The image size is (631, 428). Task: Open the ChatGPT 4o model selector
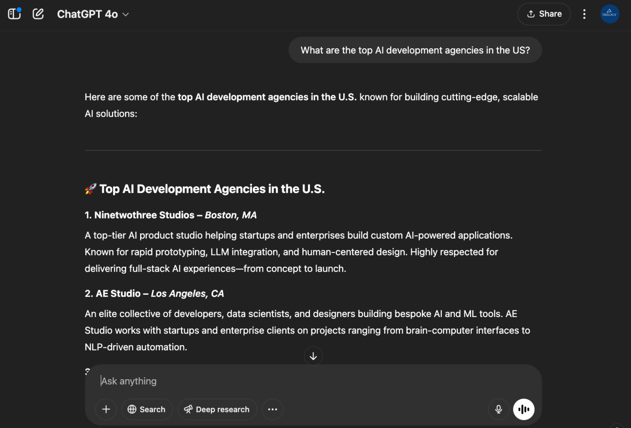point(93,14)
